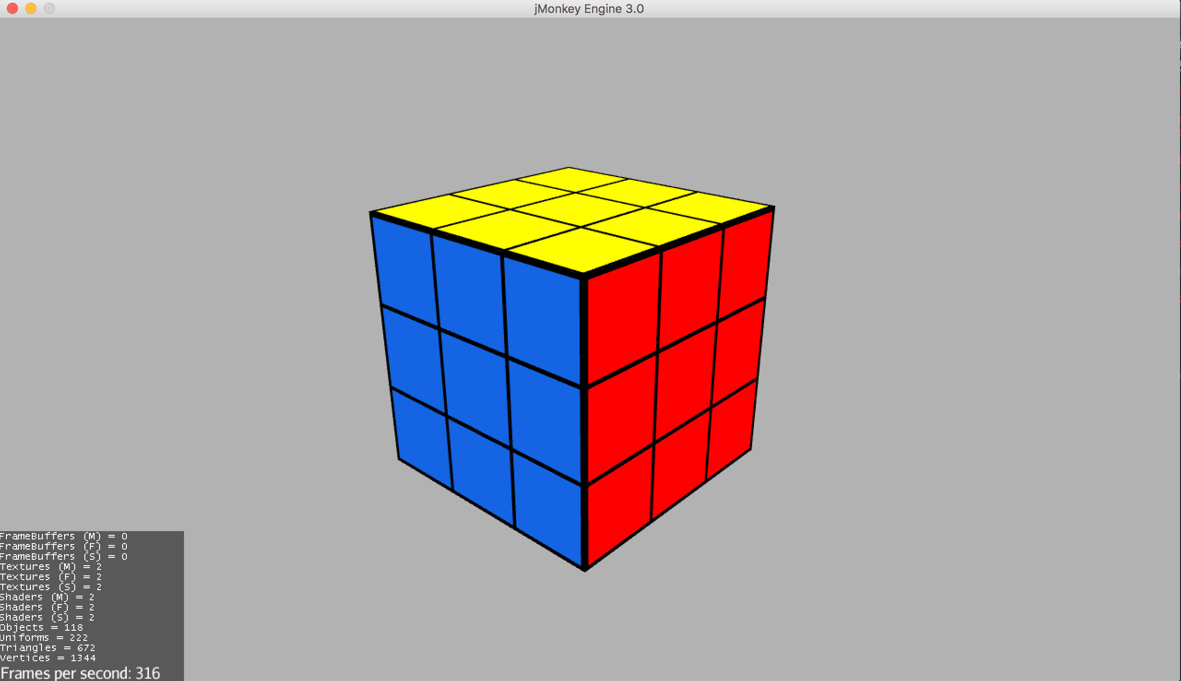Click the center red tile on cube

pyautogui.click(x=685, y=383)
